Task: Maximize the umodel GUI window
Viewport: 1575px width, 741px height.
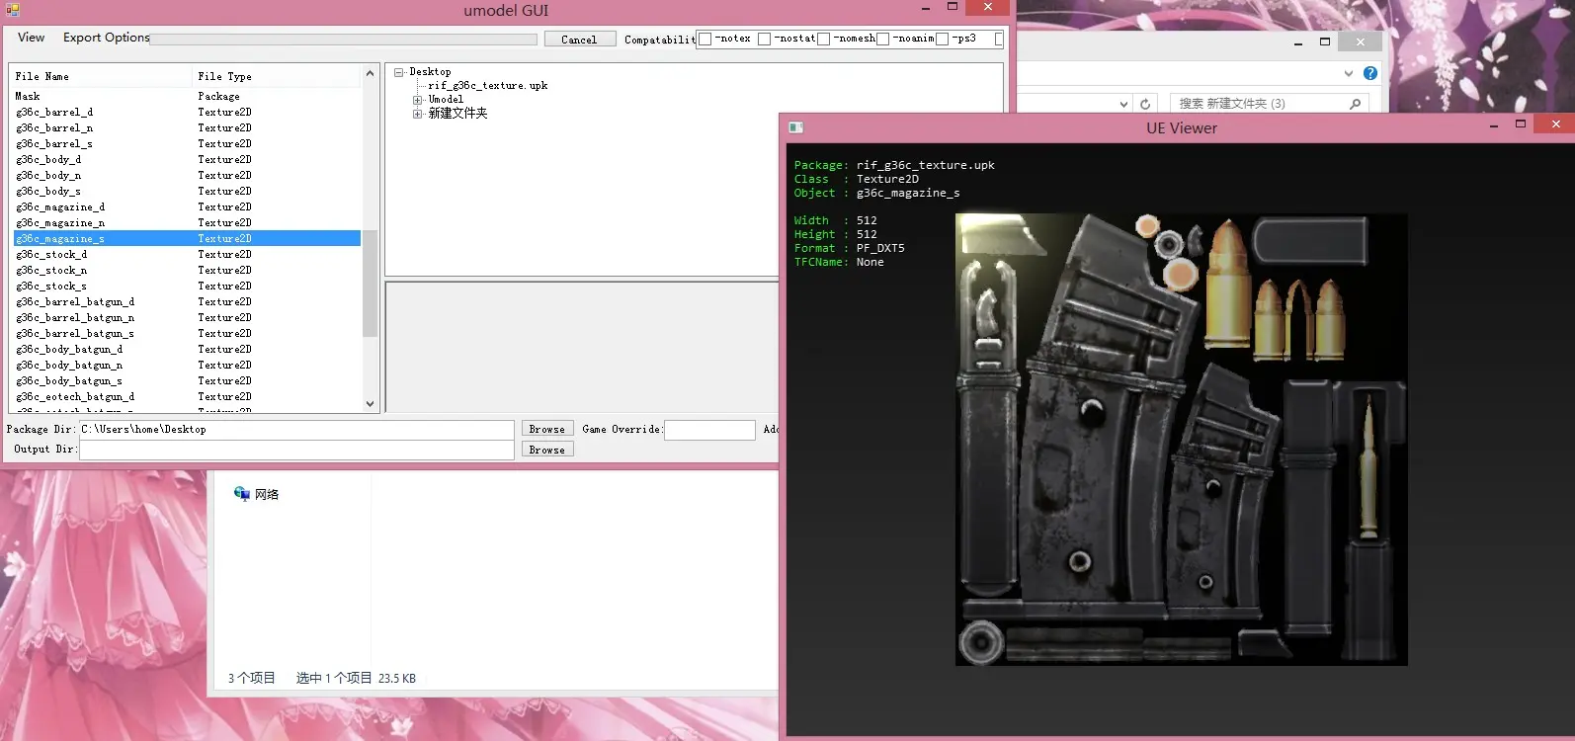Action: click(953, 7)
